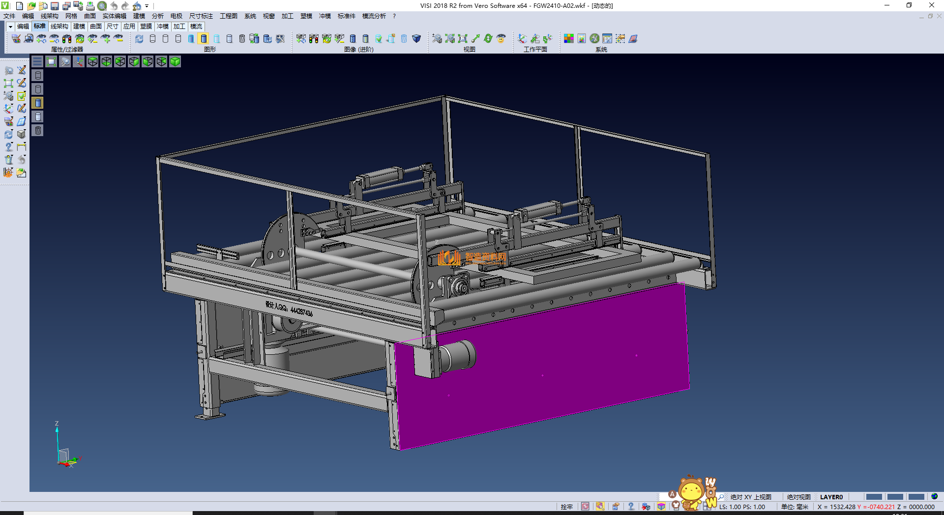
Task: Toggle the active cylinder mode in left strip
Action: pos(38,103)
